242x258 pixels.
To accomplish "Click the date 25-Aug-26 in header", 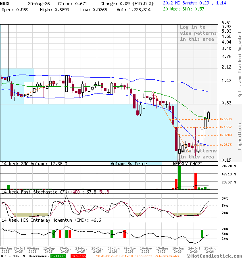I will click(39, 4).
